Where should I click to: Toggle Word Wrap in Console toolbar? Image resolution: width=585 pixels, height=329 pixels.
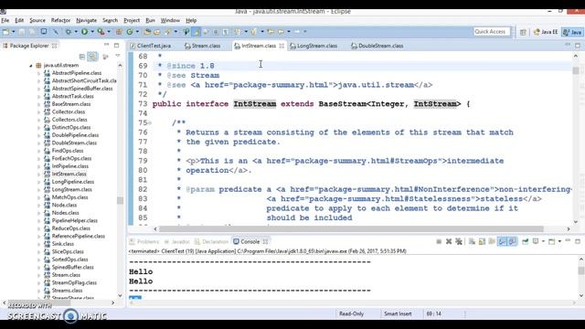[x=492, y=241]
